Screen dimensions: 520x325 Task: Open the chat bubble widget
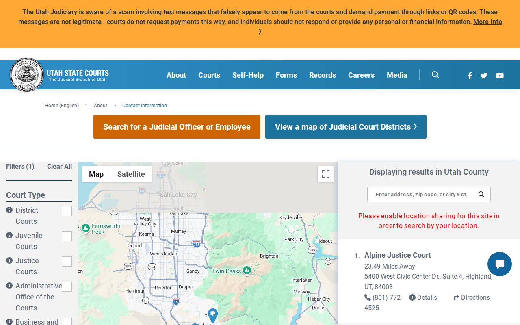[x=500, y=264]
